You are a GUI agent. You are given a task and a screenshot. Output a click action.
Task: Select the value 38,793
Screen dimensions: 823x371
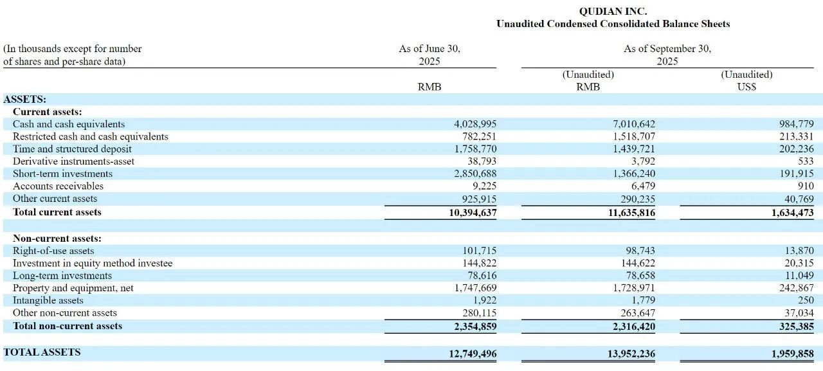pos(482,161)
